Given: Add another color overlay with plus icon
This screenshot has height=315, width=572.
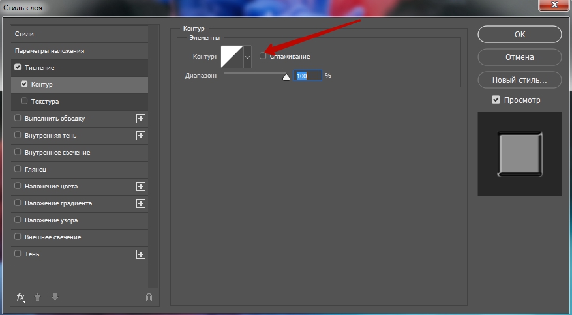Looking at the screenshot, I should 141,187.
